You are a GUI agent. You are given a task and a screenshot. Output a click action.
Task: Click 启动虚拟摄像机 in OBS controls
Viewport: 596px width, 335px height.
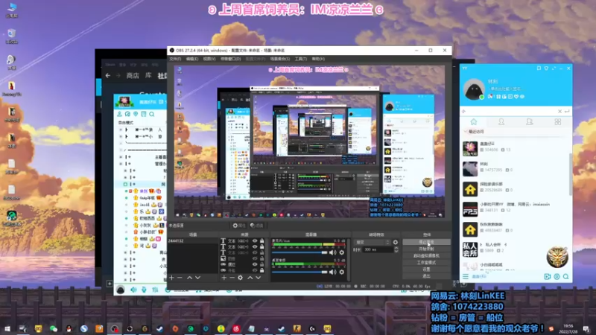(x=426, y=255)
